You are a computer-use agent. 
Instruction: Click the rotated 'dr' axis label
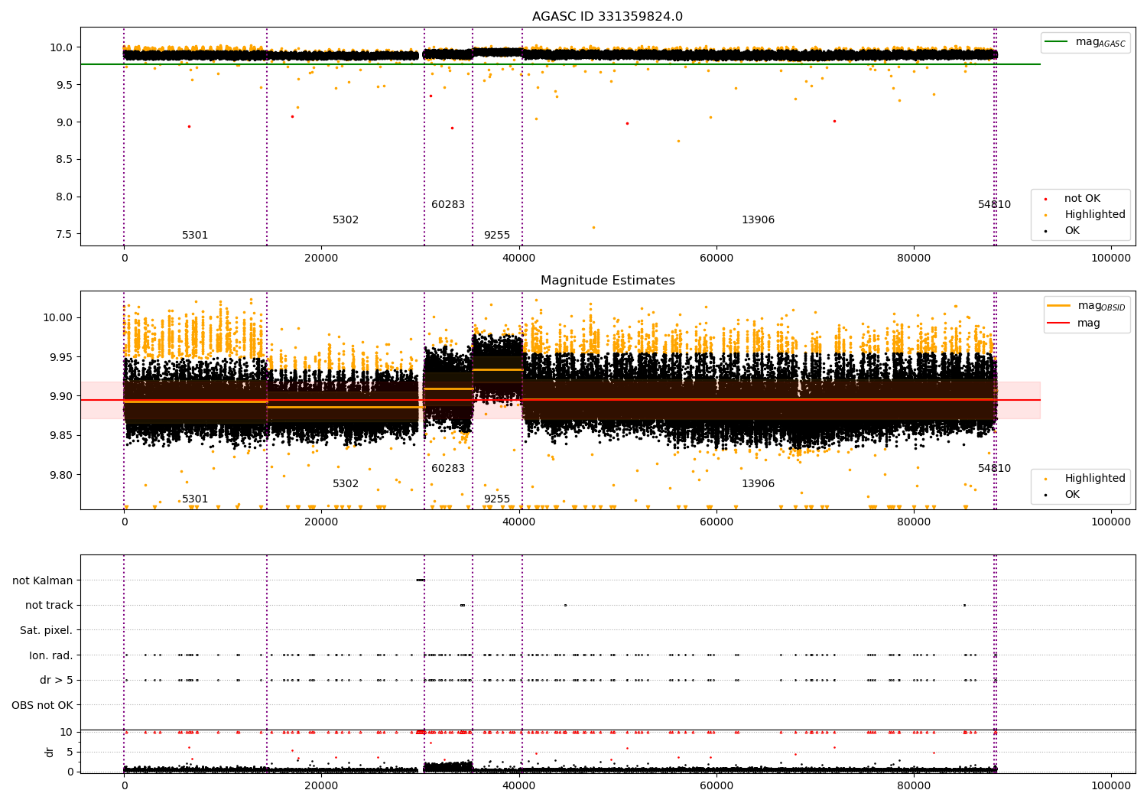coord(50,752)
